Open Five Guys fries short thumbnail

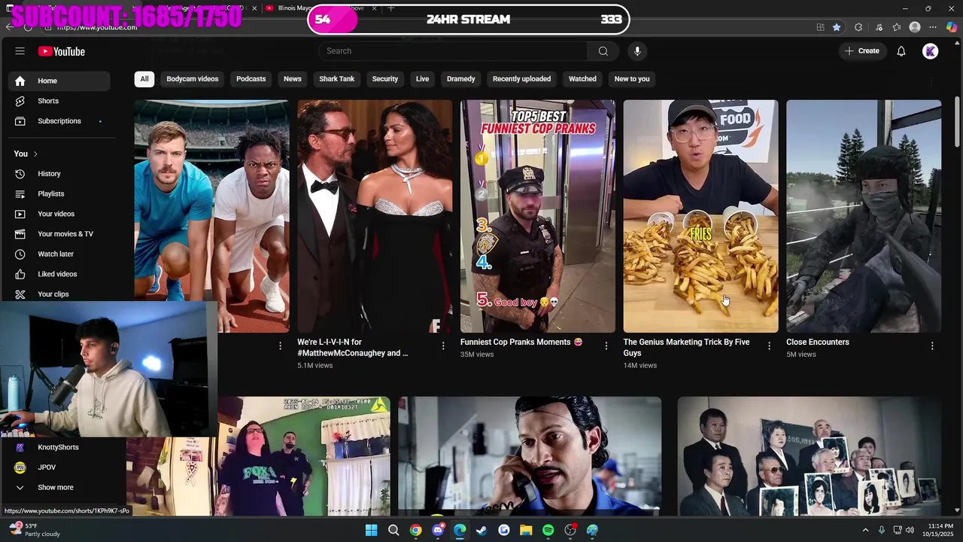point(701,216)
